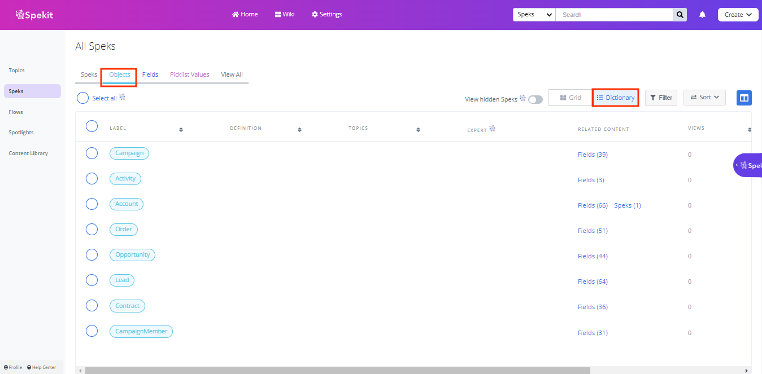Open Speks (1) for Account
The height and width of the screenshot is (374, 762).
[628, 205]
